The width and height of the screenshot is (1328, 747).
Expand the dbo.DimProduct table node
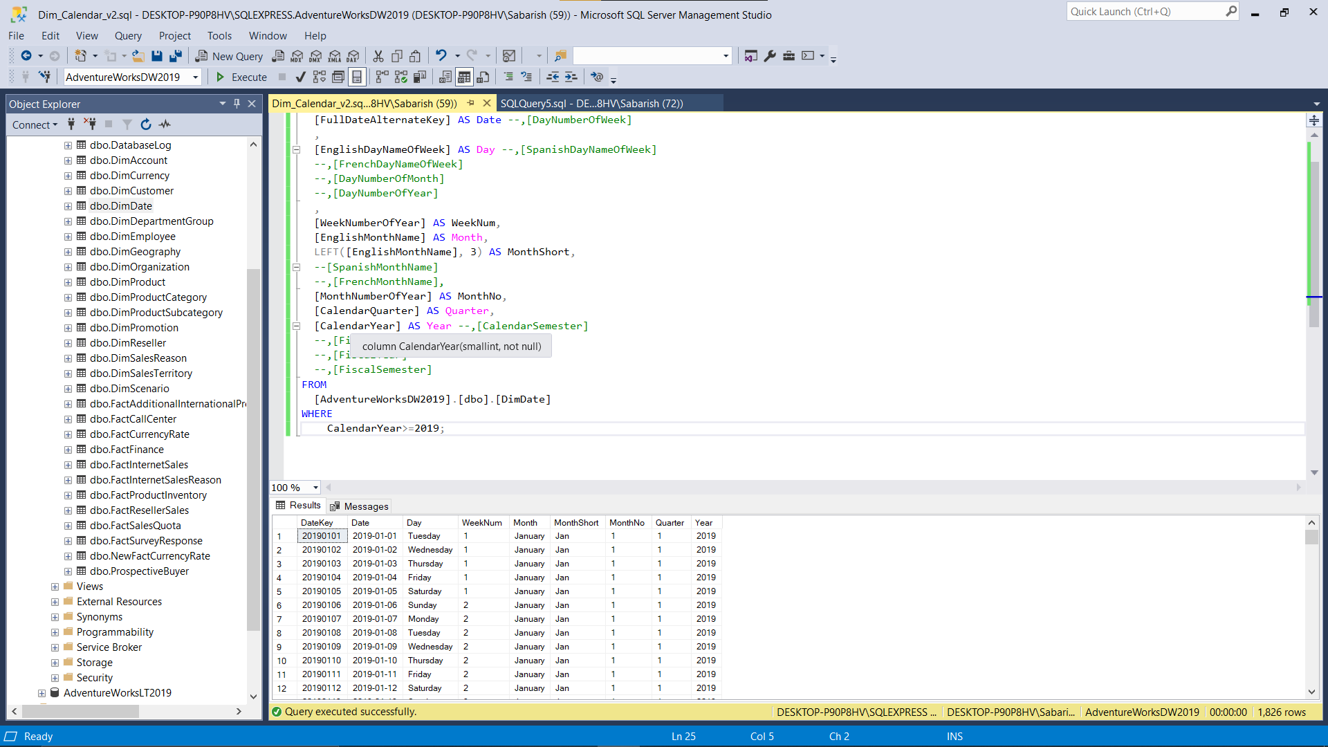[x=68, y=282]
